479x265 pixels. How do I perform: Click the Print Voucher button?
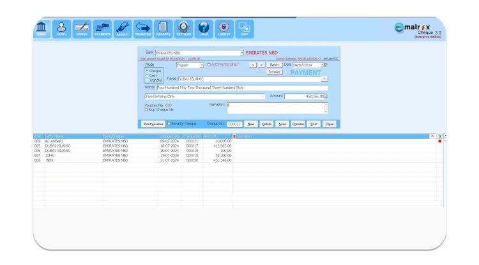coord(153,124)
